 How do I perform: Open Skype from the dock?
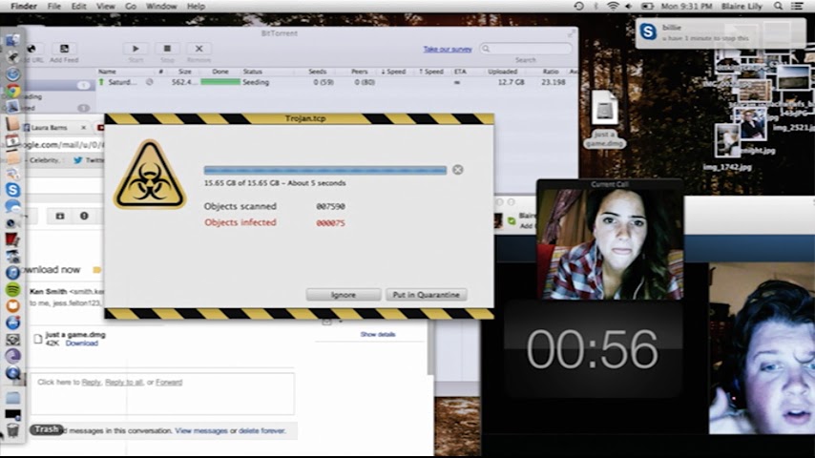coord(13,191)
